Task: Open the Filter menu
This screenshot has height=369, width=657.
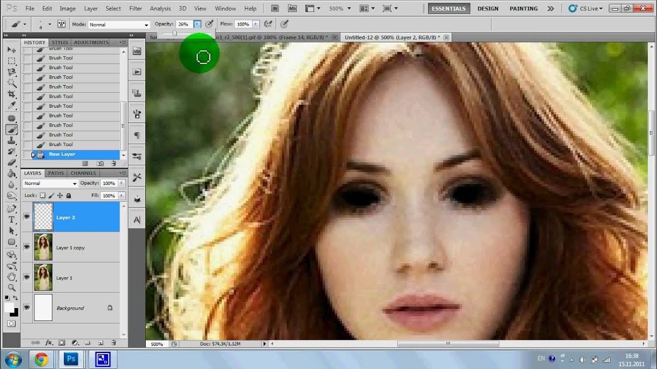Action: click(x=136, y=9)
